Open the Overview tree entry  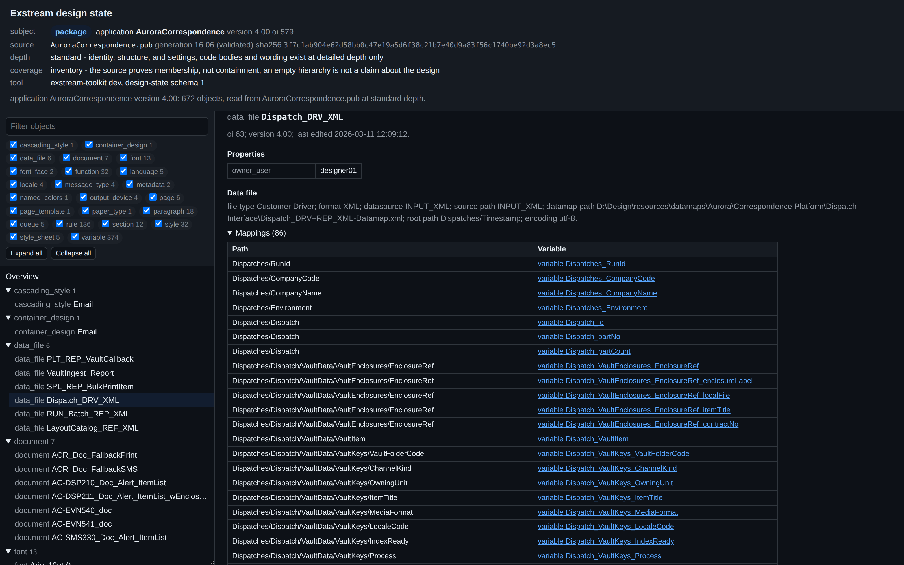pyautogui.click(x=22, y=277)
